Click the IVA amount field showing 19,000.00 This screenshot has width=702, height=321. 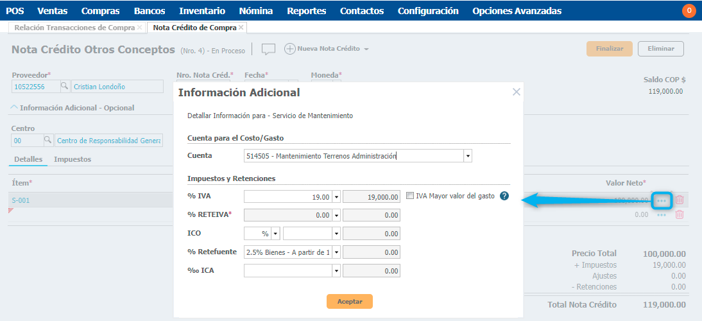click(372, 197)
